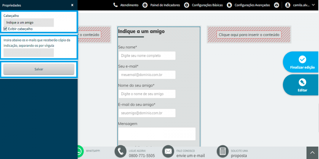Click the Editar pencil icon
This screenshot has width=319, height=159.
[302, 82]
